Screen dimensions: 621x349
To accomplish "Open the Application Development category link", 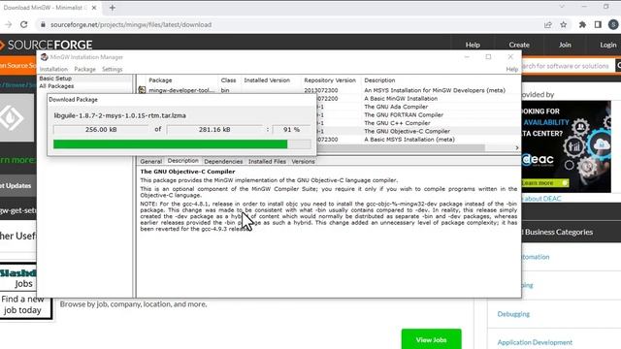I will click(x=535, y=342).
